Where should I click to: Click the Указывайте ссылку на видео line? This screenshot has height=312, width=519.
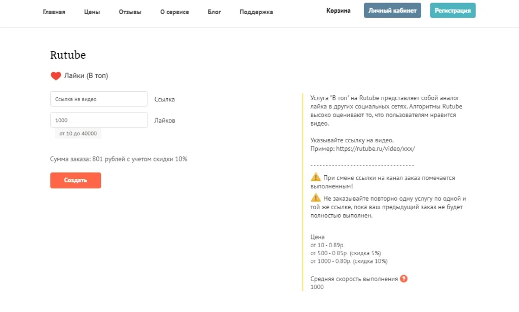point(352,140)
